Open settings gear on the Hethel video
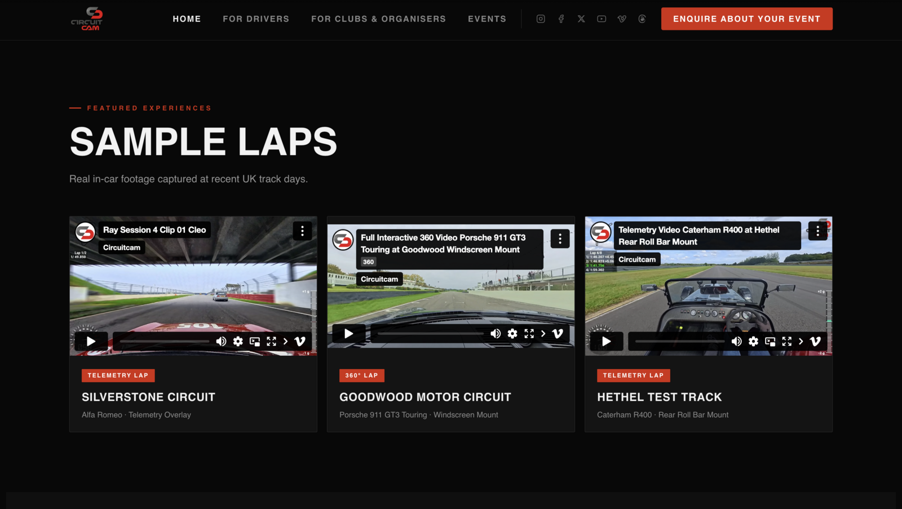The image size is (902, 509). (753, 341)
